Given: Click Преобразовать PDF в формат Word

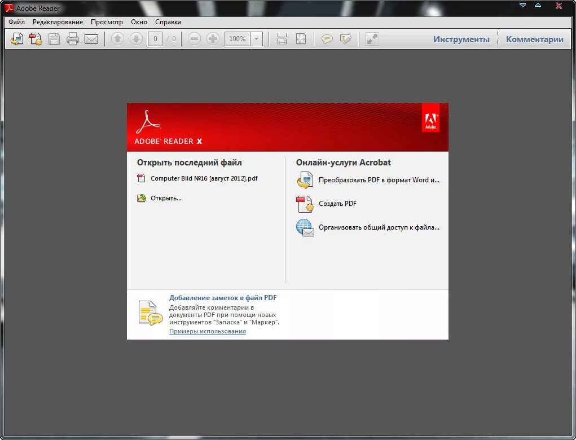Looking at the screenshot, I should click(x=379, y=180).
